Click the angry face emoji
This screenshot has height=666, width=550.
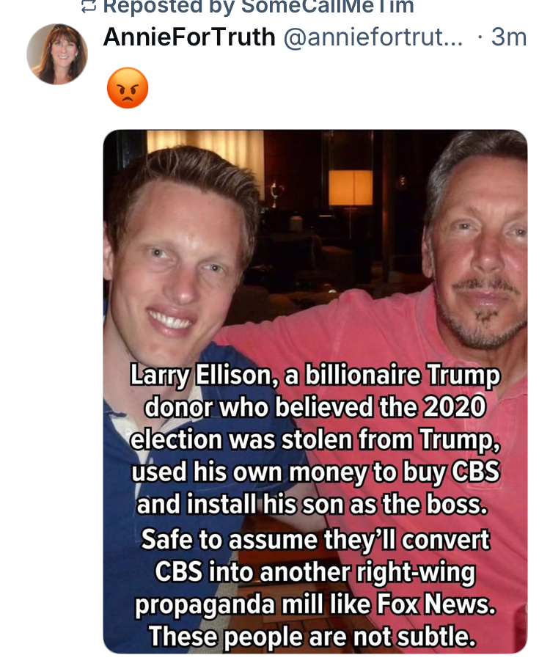coord(128,88)
